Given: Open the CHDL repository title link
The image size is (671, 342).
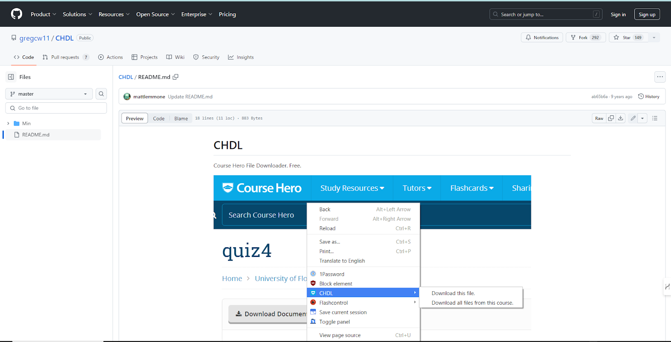Looking at the screenshot, I should [x=65, y=38].
